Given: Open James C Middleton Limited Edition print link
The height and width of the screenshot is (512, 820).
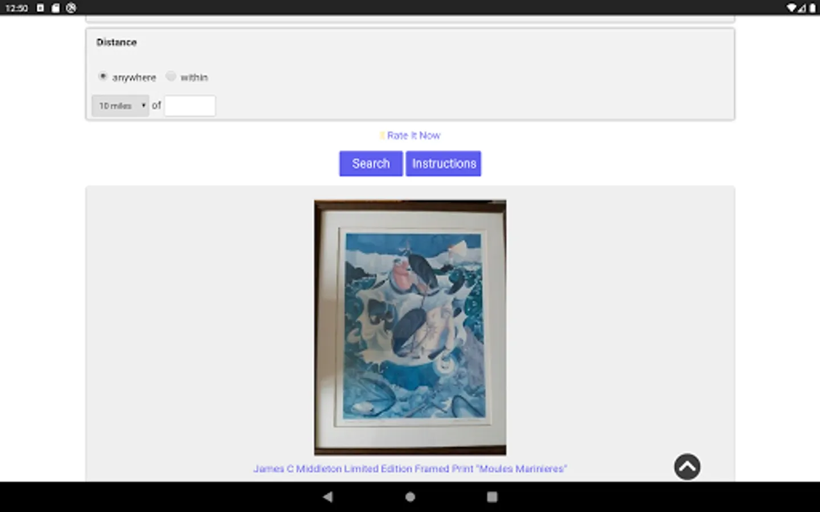Looking at the screenshot, I should tap(410, 469).
